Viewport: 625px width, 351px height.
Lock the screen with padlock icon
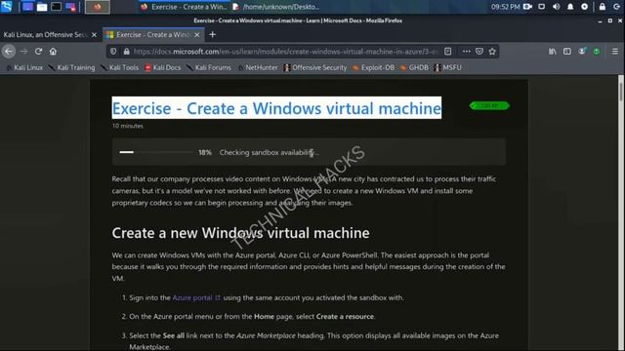tap(603, 7)
